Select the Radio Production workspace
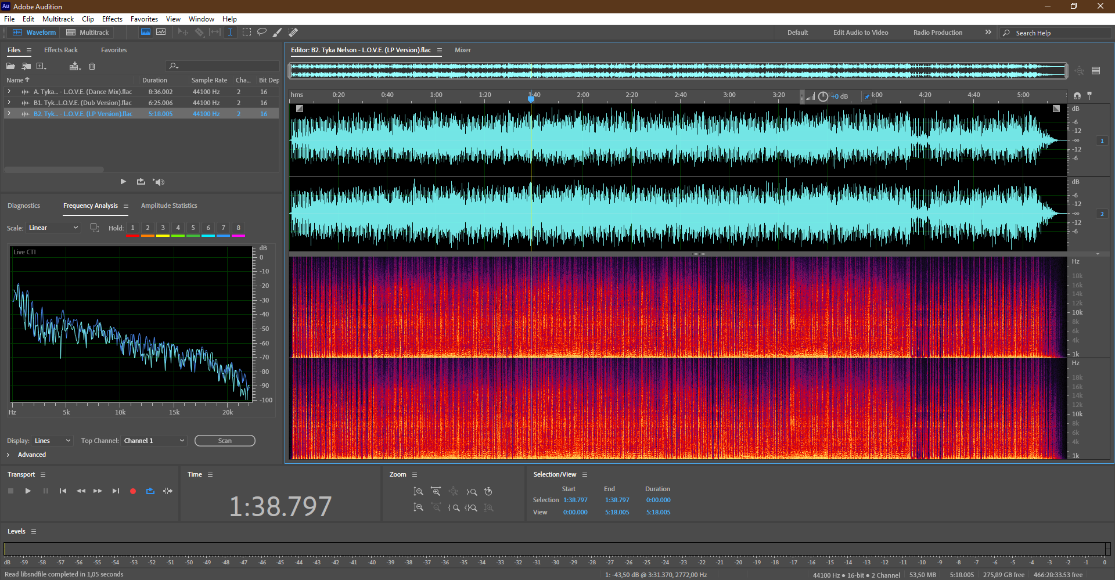This screenshot has height=580, width=1115. (938, 33)
